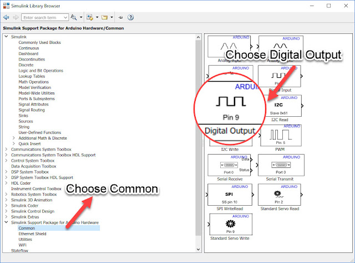Select the Common sublibrary
355x263 pixels.
pyautogui.click(x=27, y=228)
